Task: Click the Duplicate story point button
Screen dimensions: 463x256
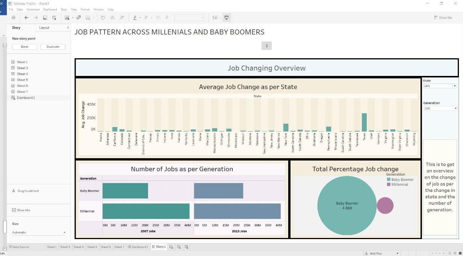Action: point(53,46)
